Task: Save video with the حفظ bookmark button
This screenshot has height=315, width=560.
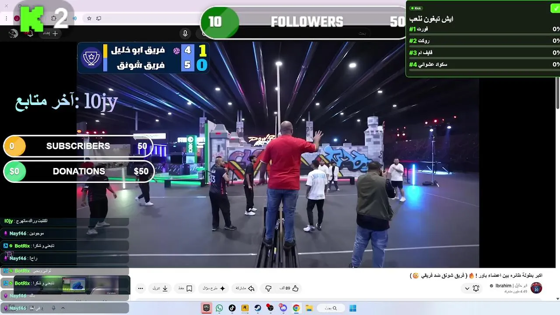Action: [185, 288]
